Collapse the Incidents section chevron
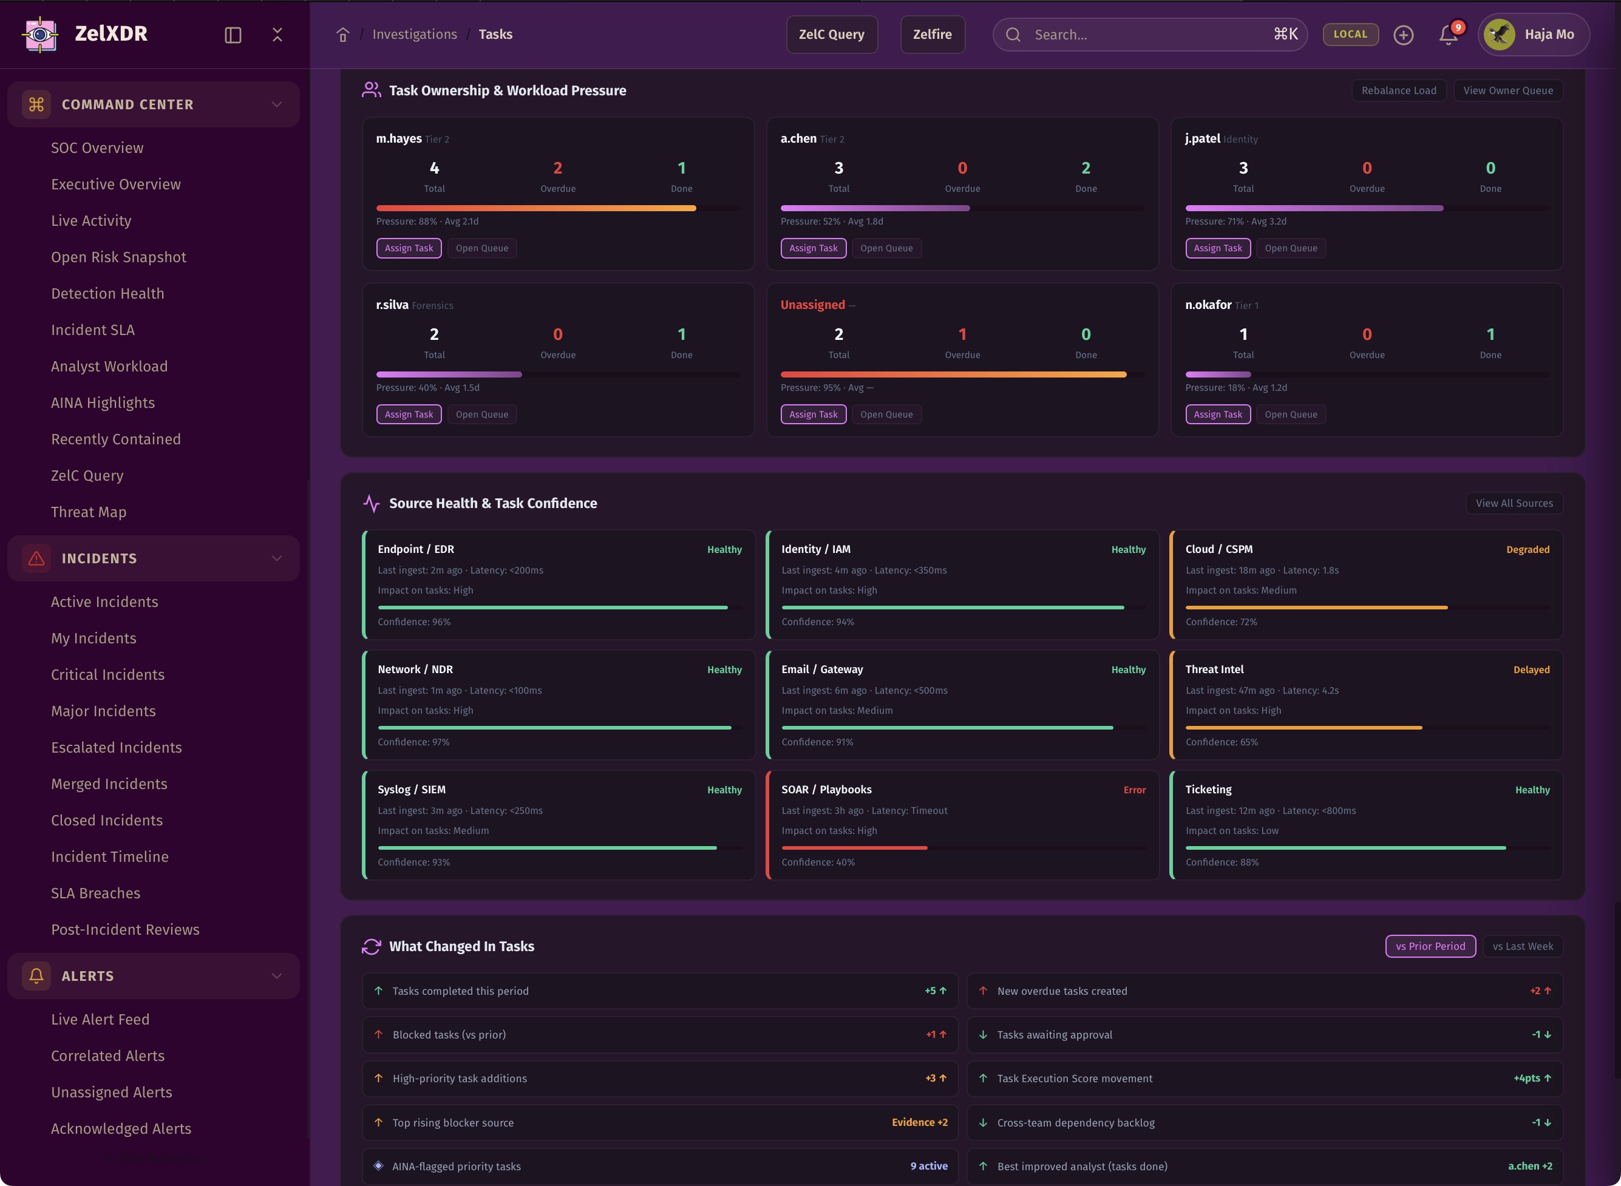This screenshot has height=1186, width=1621. coord(276,558)
